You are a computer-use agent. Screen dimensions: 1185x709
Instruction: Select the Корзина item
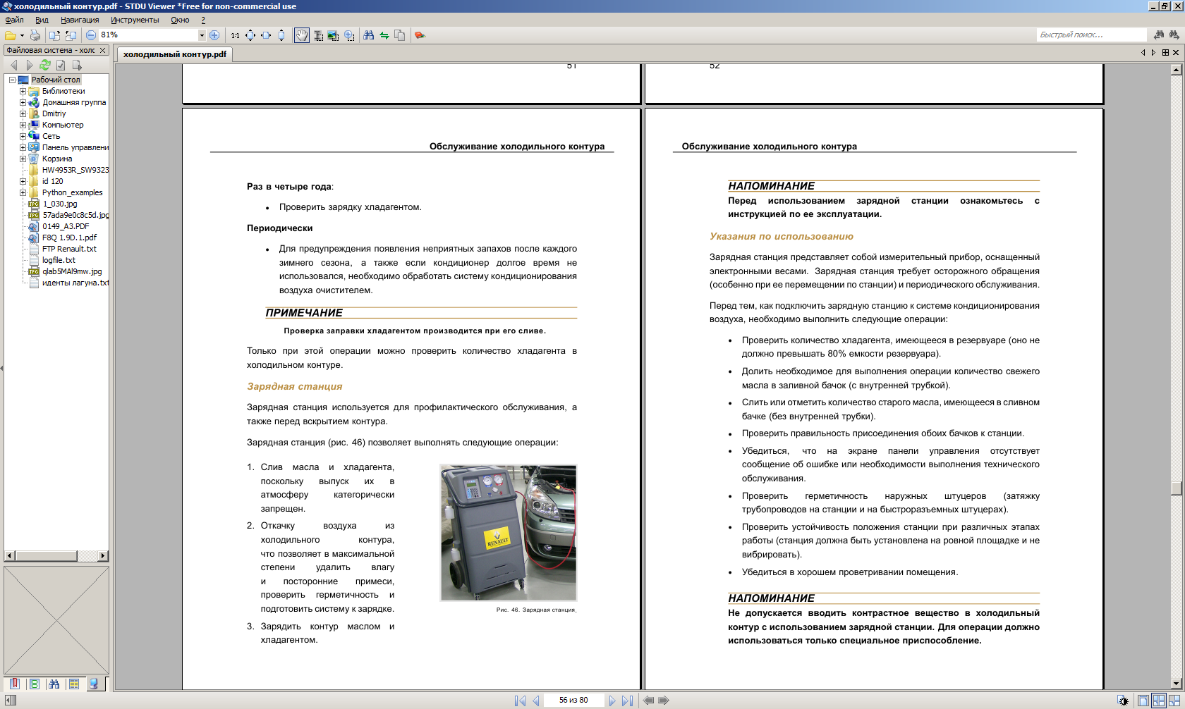[57, 159]
